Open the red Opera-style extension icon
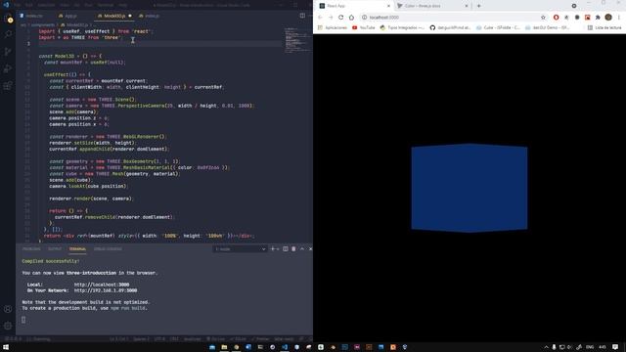 coord(556,18)
